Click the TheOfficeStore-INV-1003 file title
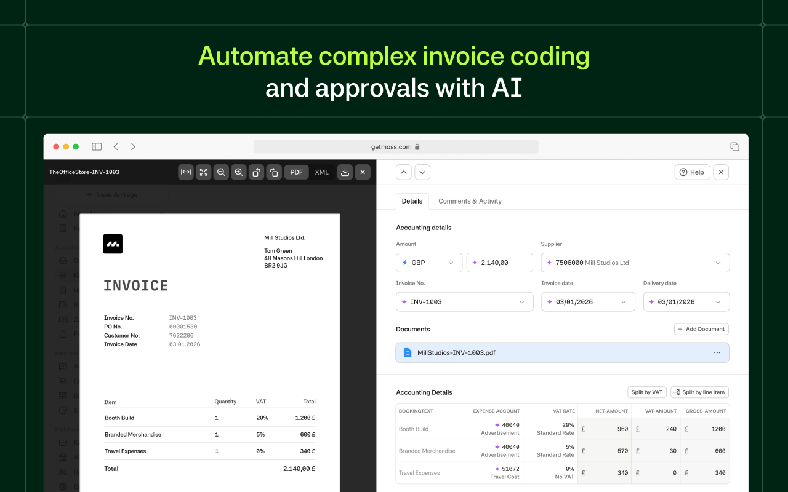788x492 pixels. (x=84, y=172)
